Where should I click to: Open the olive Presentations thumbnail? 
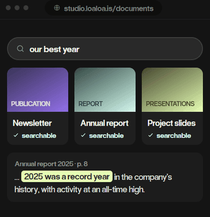coord(172,90)
